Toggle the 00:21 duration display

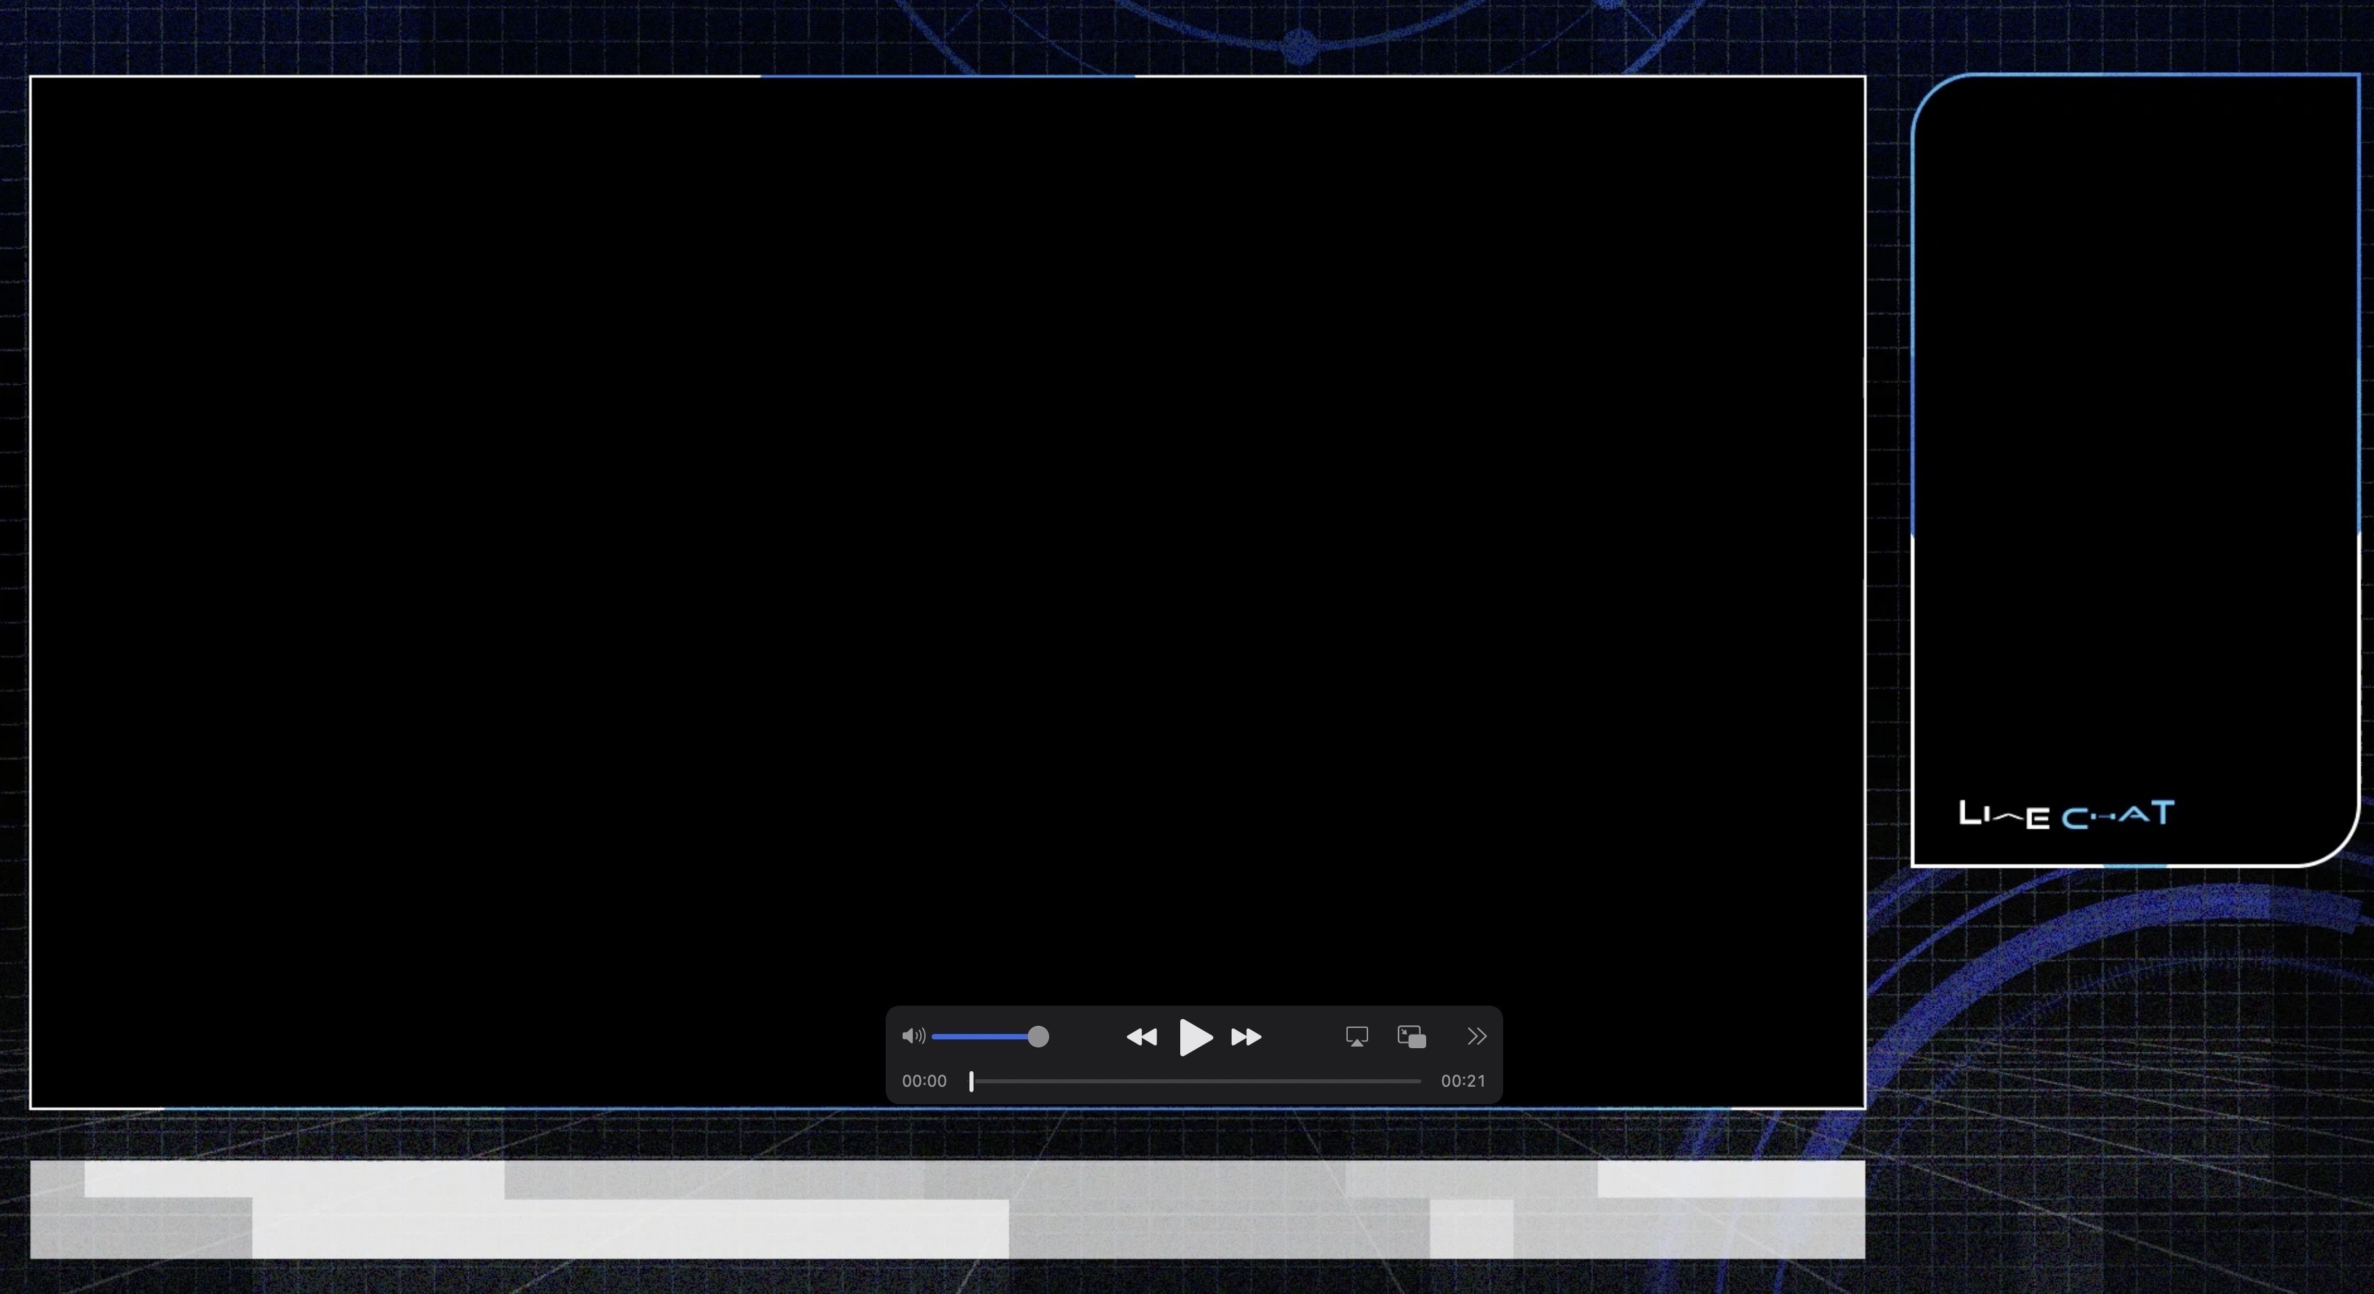pyautogui.click(x=1463, y=1081)
